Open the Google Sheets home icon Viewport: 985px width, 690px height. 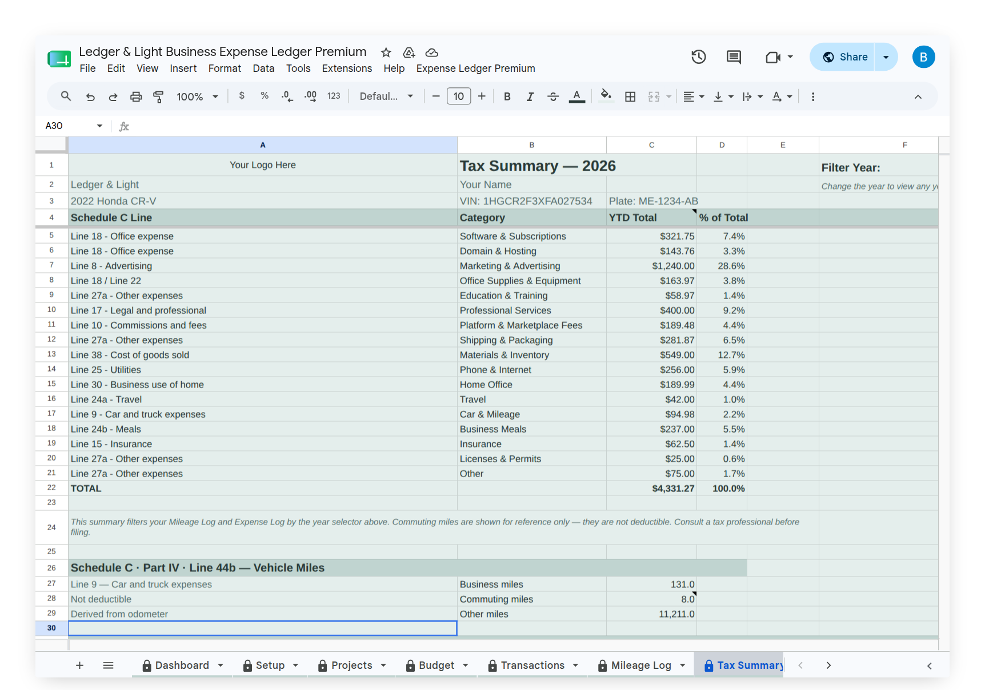[59, 59]
